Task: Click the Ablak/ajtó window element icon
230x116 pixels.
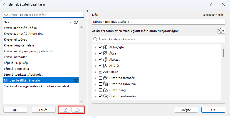Action: [105, 47]
